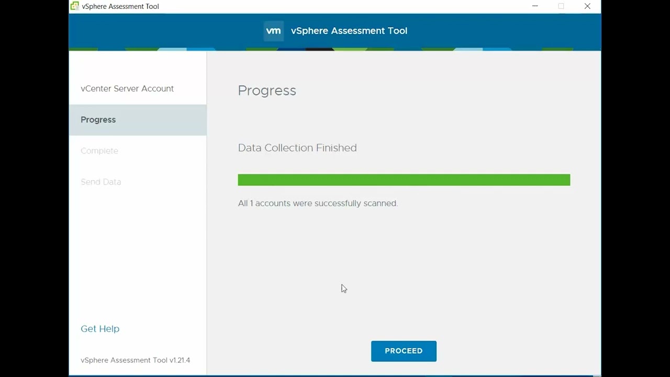Click the green data collection progress bar

[x=404, y=180]
